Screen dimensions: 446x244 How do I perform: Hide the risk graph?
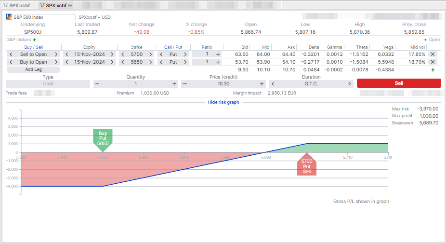tap(223, 102)
